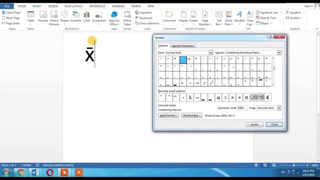This screenshot has width=320, height=180.
Task: Insert a Blank Page
Action: (11, 18)
